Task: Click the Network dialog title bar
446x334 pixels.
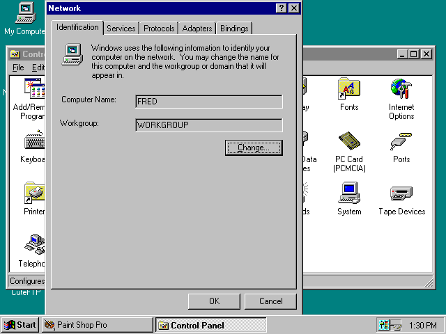Action: 161,8
